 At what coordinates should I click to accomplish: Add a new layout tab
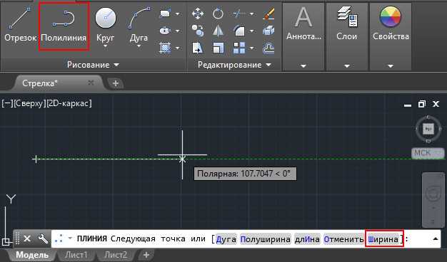pos(146,255)
